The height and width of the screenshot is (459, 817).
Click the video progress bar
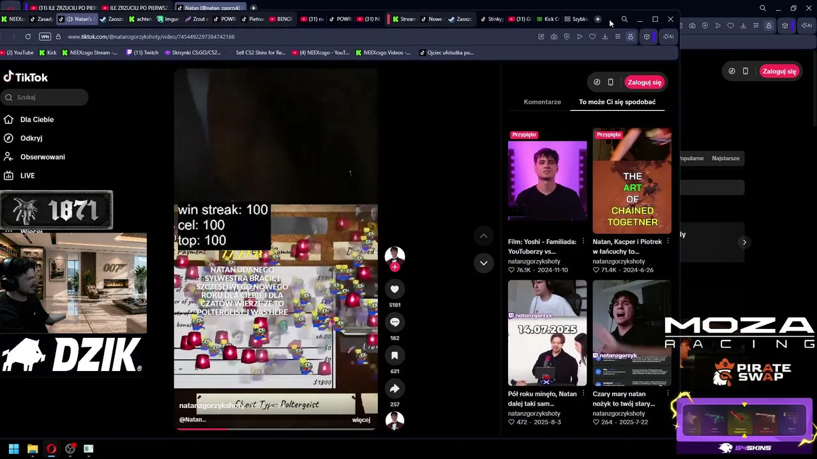click(276, 429)
